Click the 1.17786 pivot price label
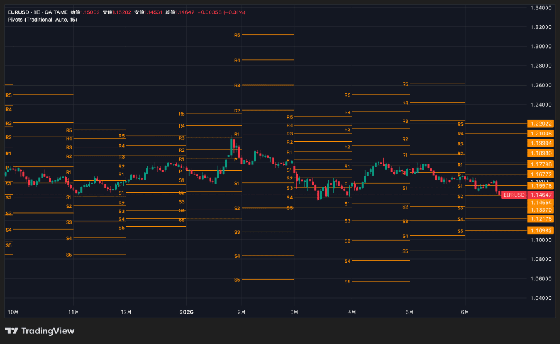The height and width of the screenshot is (344, 560). tap(541, 164)
